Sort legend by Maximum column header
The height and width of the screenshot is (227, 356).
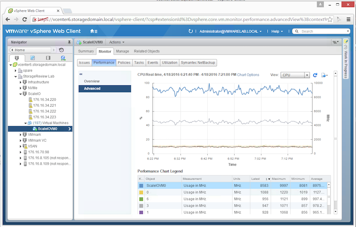280,179
